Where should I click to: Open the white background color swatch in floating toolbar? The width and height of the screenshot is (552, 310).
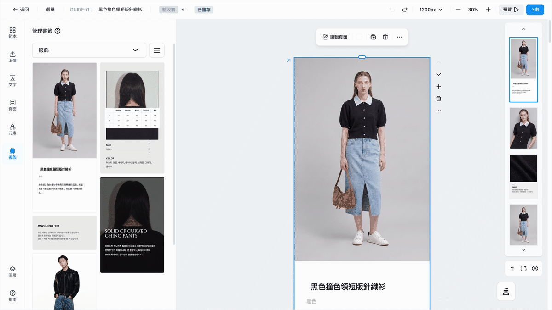(360, 37)
